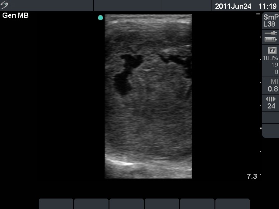Image resolution: width=279 pixels, height=209 pixels.
Task: Click the MI 0.8 mechanical index readout
Action: pos(272,85)
